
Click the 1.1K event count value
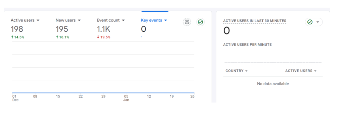[x=103, y=29]
